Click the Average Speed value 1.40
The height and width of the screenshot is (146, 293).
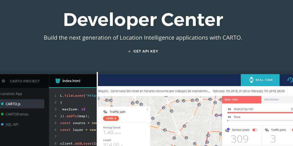(x=108, y=133)
